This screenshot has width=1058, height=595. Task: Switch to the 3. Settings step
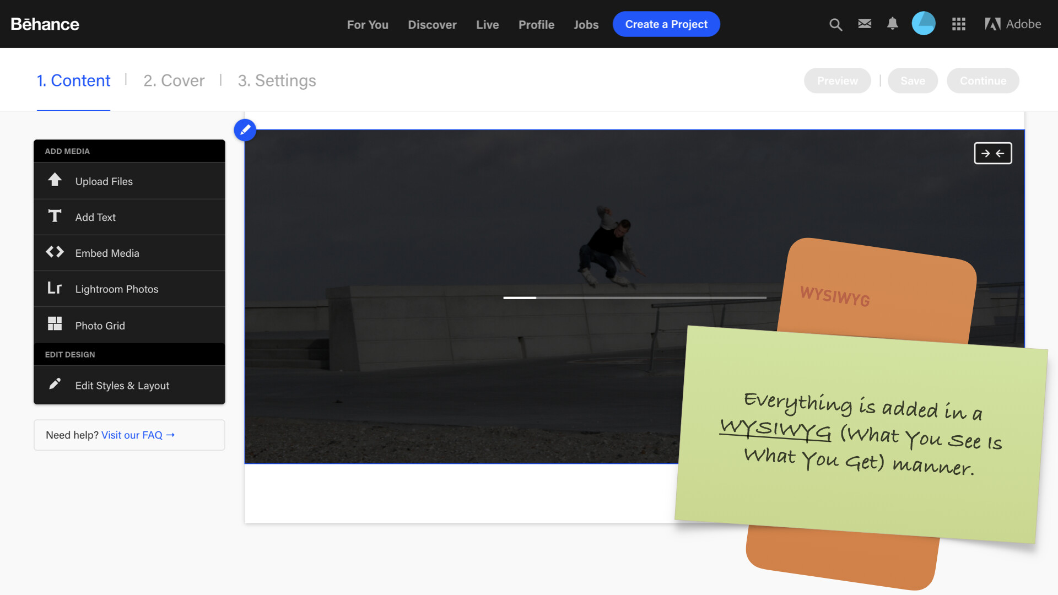tap(277, 80)
